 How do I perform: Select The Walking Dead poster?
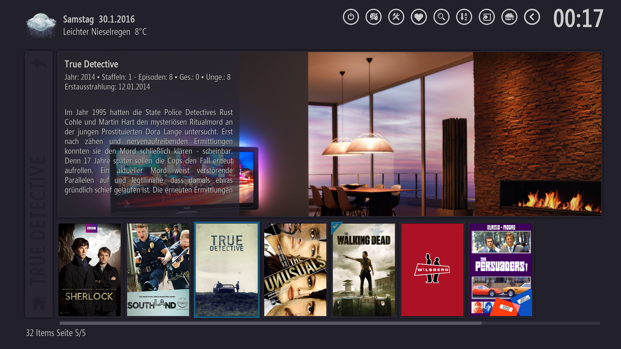point(364,270)
